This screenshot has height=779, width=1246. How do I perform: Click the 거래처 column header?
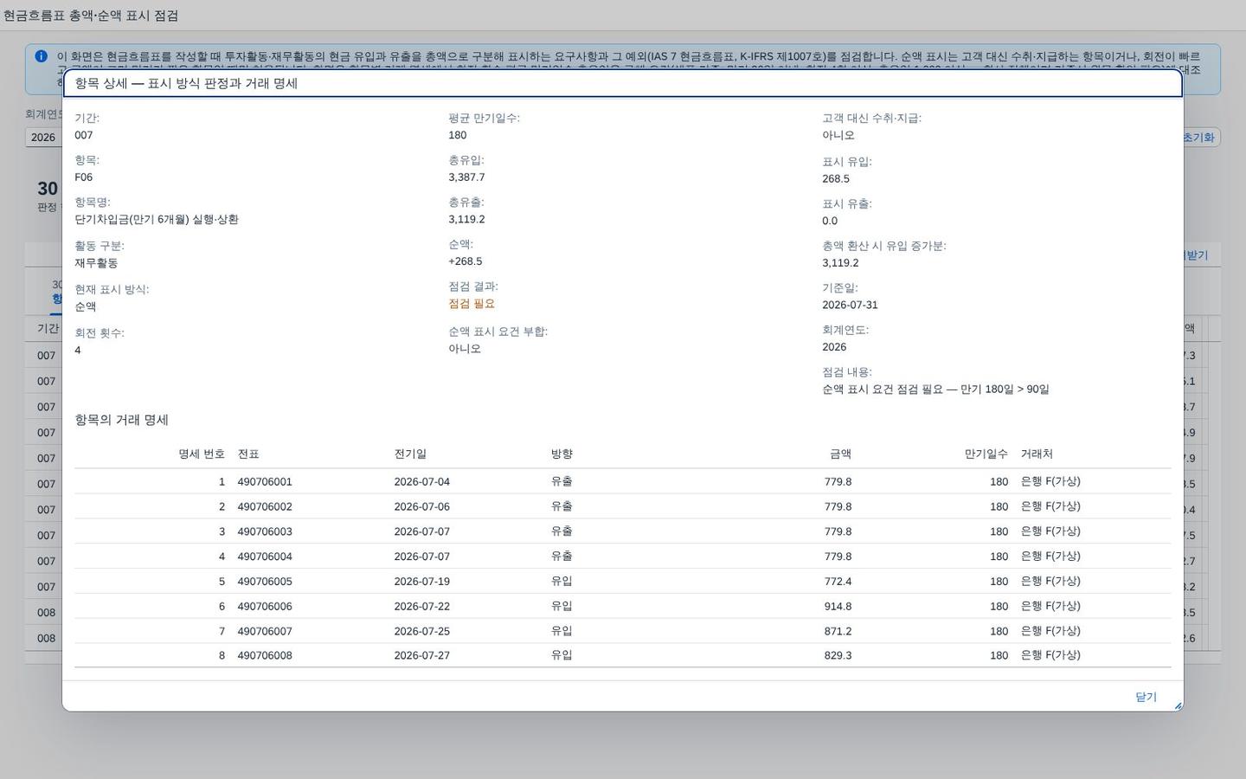pos(1037,454)
